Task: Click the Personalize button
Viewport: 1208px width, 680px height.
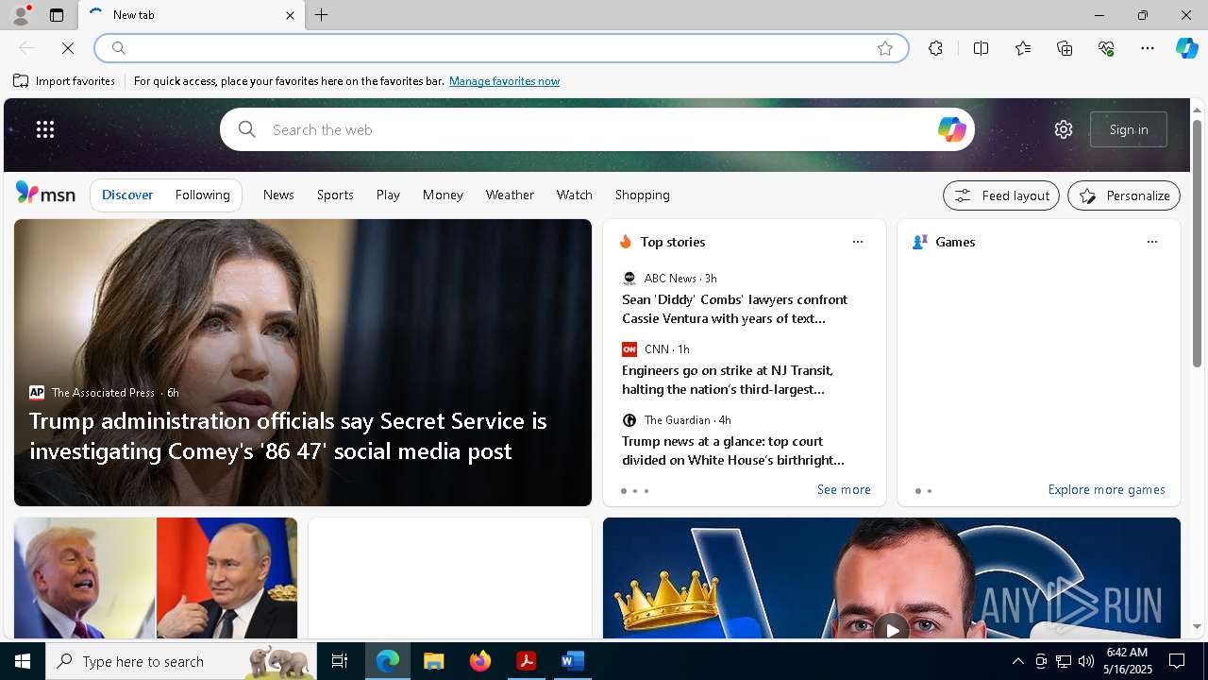Action: 1124,195
